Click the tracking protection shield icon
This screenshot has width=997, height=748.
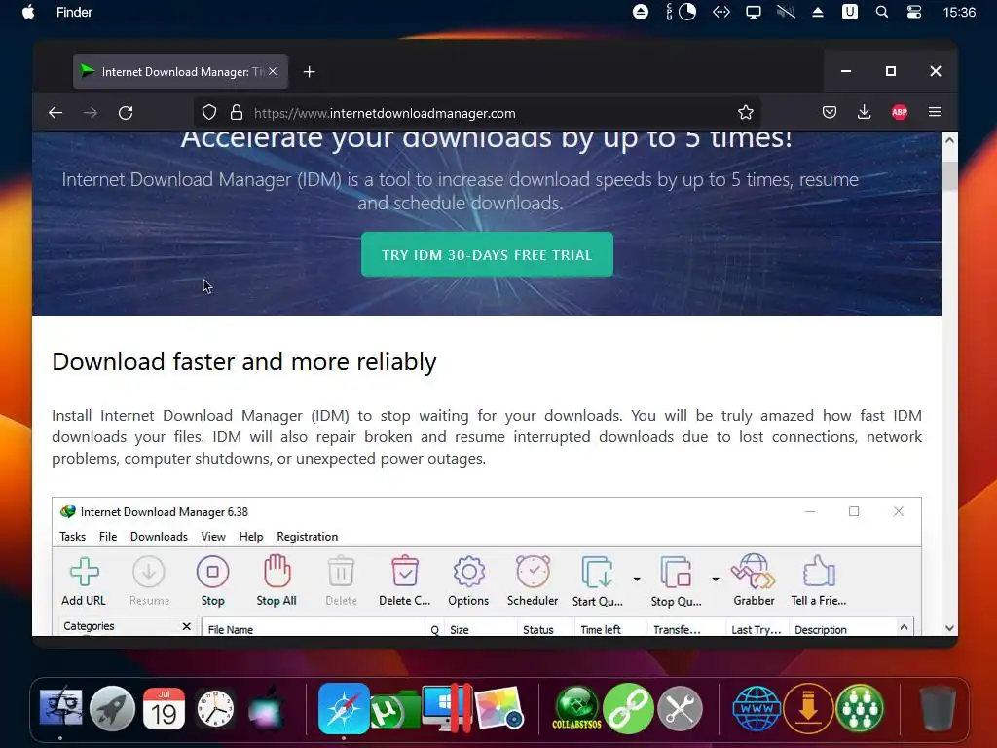click(209, 113)
